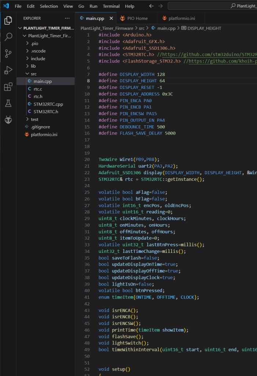
Task: Open the Terminal menu
Action: 111,6
